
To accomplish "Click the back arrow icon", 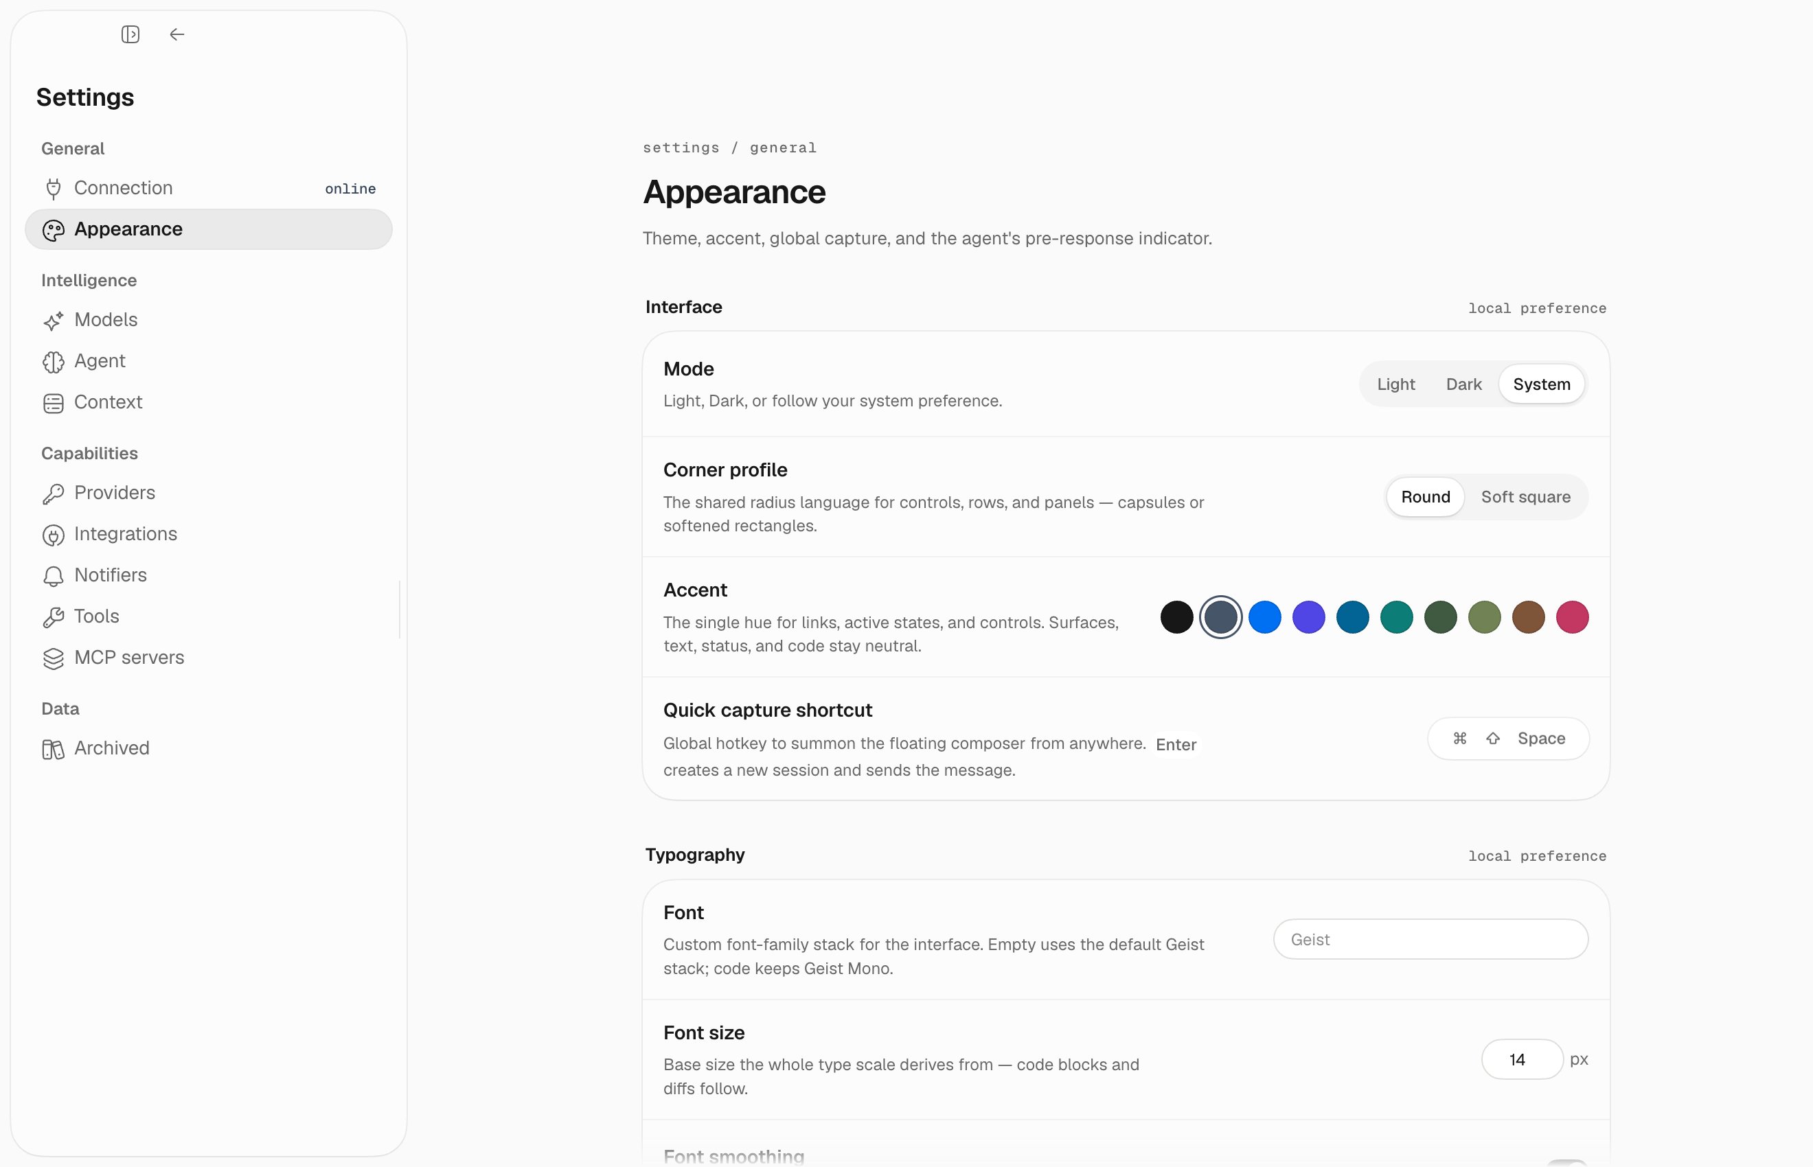I will tap(176, 34).
